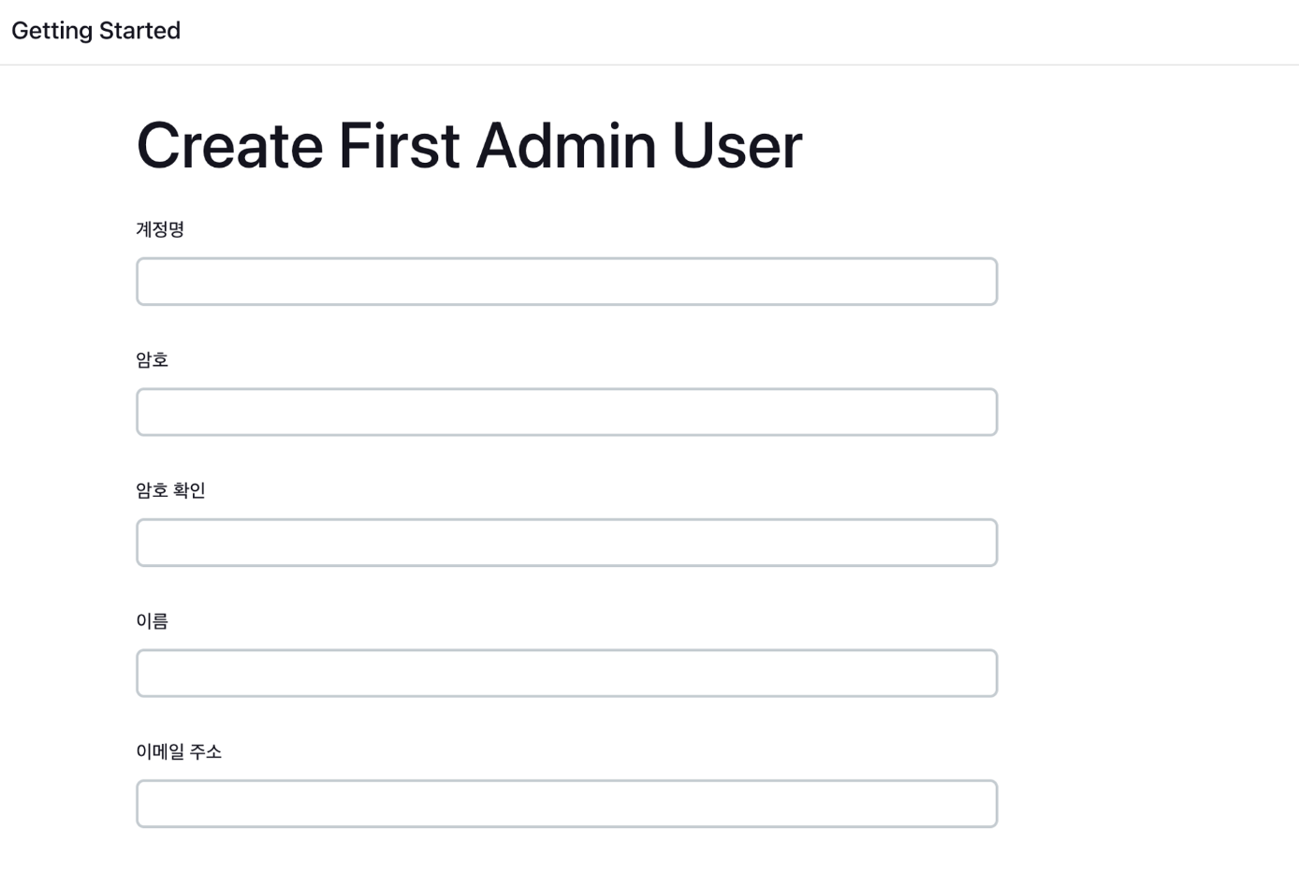
Task: Click the field under the 이름 label
Action: click(x=566, y=673)
